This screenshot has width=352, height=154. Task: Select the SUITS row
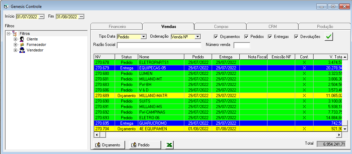click(x=218, y=101)
